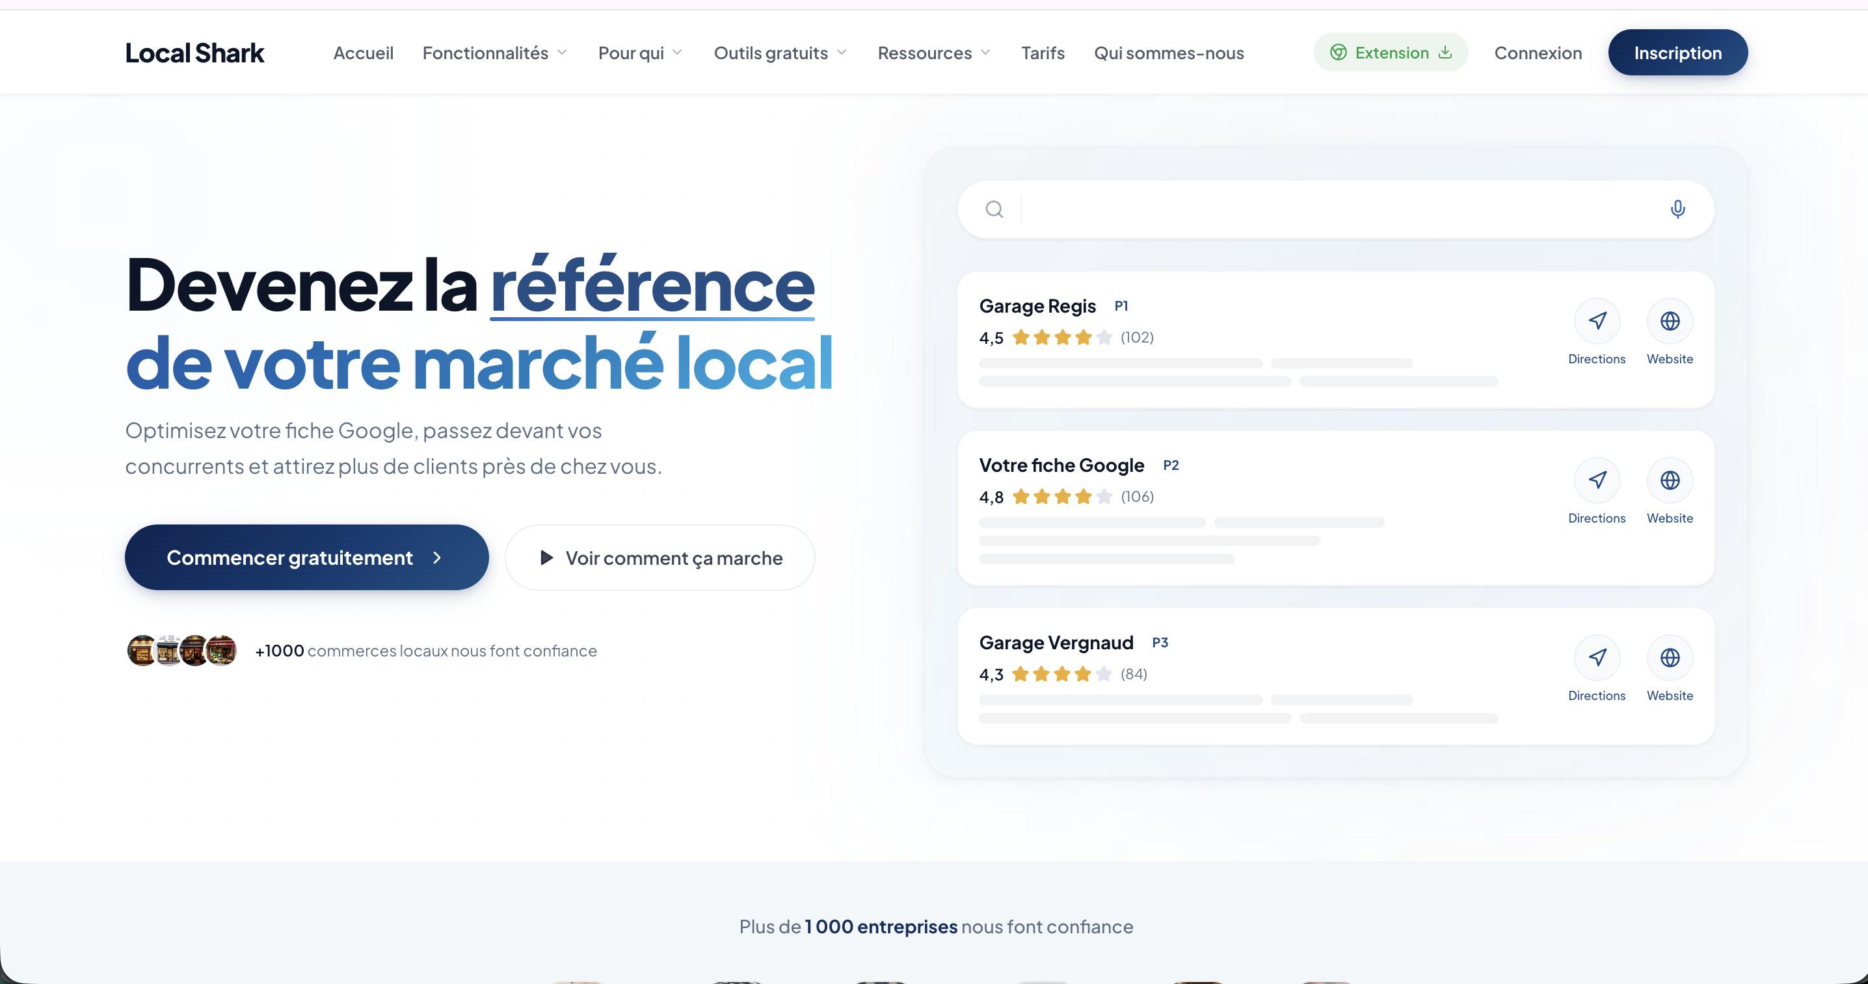Visit the Qui sommes-nous page

pyautogui.click(x=1169, y=53)
